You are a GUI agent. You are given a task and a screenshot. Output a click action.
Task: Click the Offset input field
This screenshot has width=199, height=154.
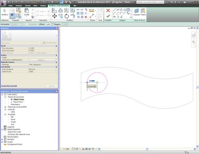48,24
